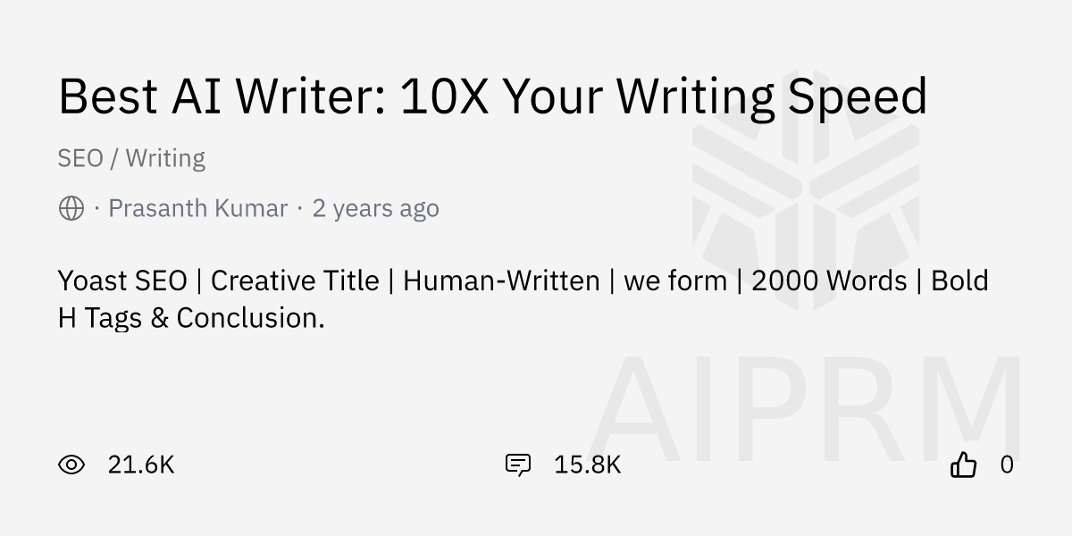Click the comment bubble usage icon
This screenshot has width=1072, height=536.
click(518, 465)
